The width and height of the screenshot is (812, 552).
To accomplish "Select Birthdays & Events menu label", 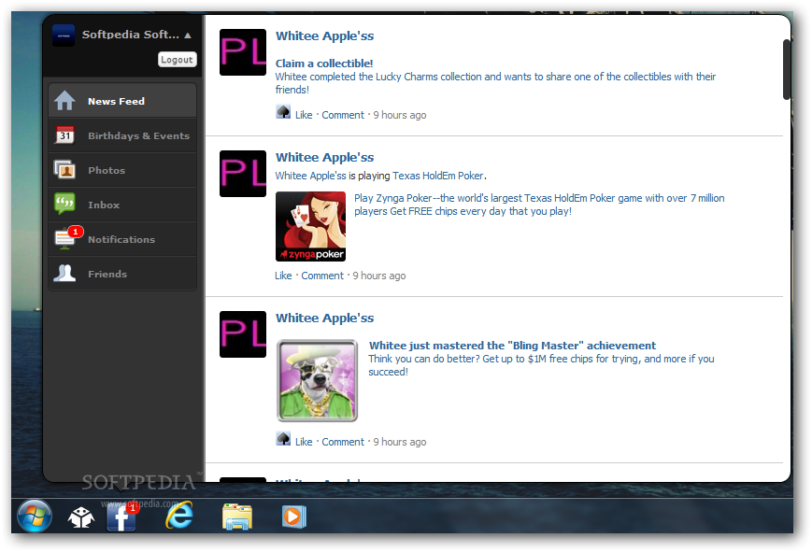I will 139,135.
